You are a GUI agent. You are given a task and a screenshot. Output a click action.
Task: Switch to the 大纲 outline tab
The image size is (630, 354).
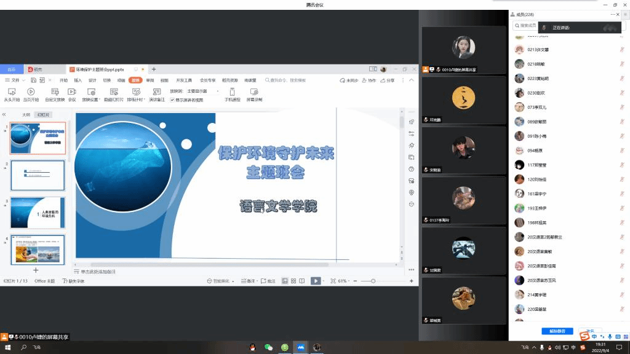click(26, 114)
